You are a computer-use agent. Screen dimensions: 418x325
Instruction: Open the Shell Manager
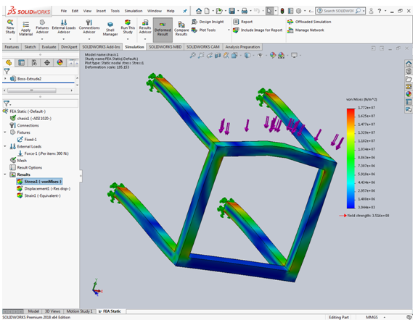(x=110, y=28)
